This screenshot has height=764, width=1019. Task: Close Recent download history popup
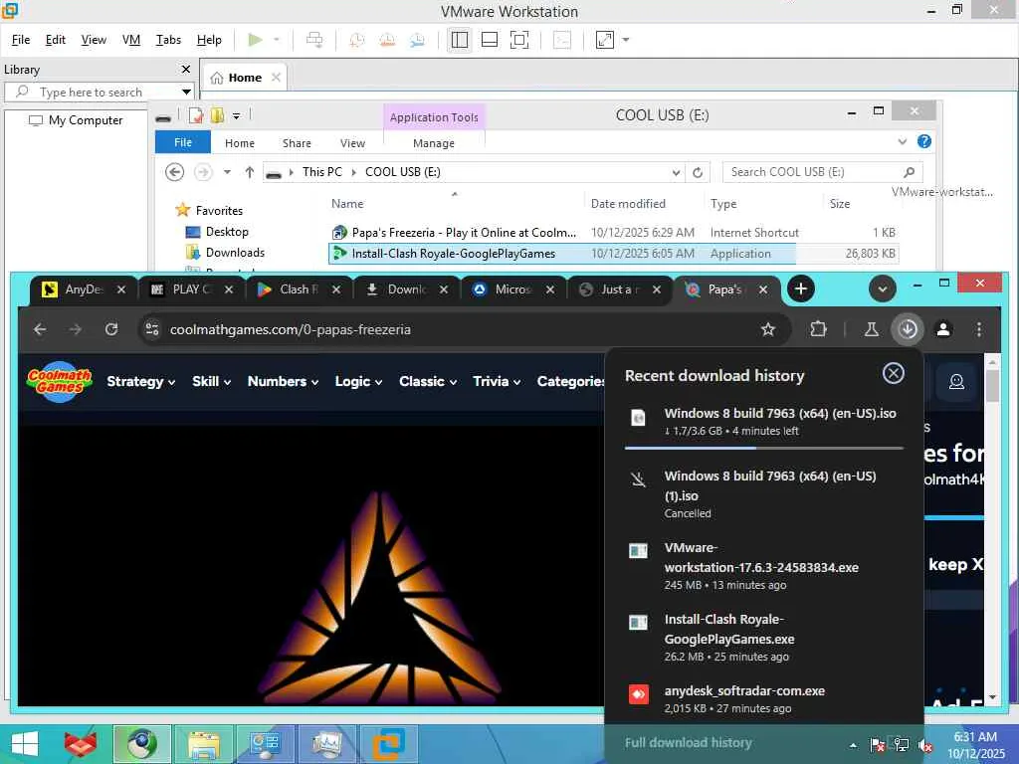click(x=894, y=374)
